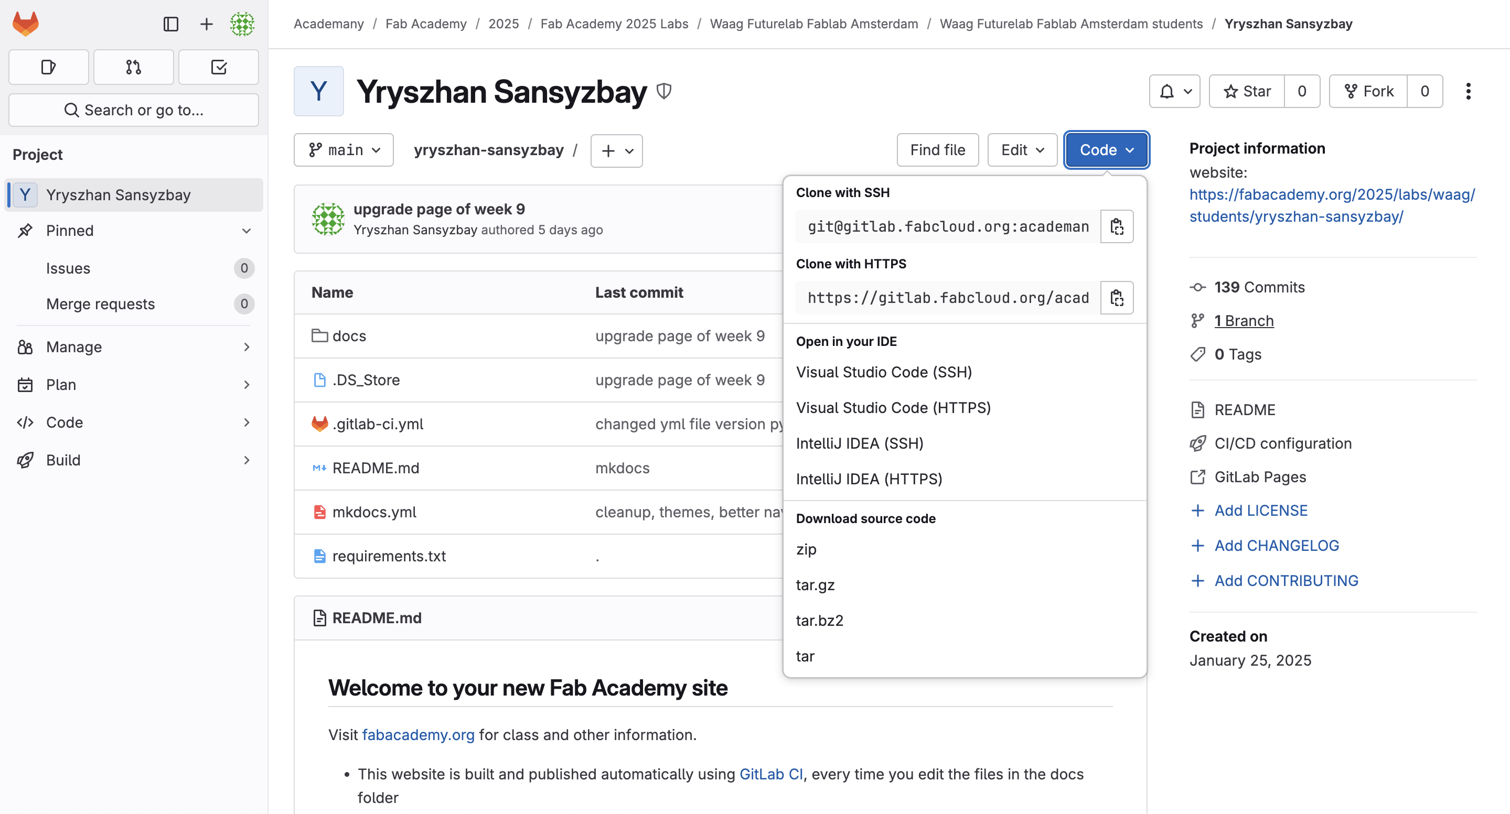This screenshot has width=1510, height=814.
Task: Collapse the Code clone dropdown
Action: tap(1106, 150)
